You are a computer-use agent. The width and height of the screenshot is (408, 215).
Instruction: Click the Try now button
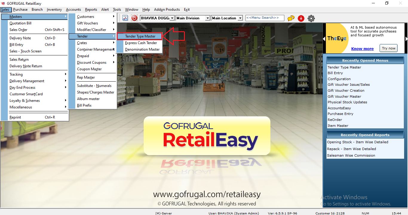coord(389,48)
